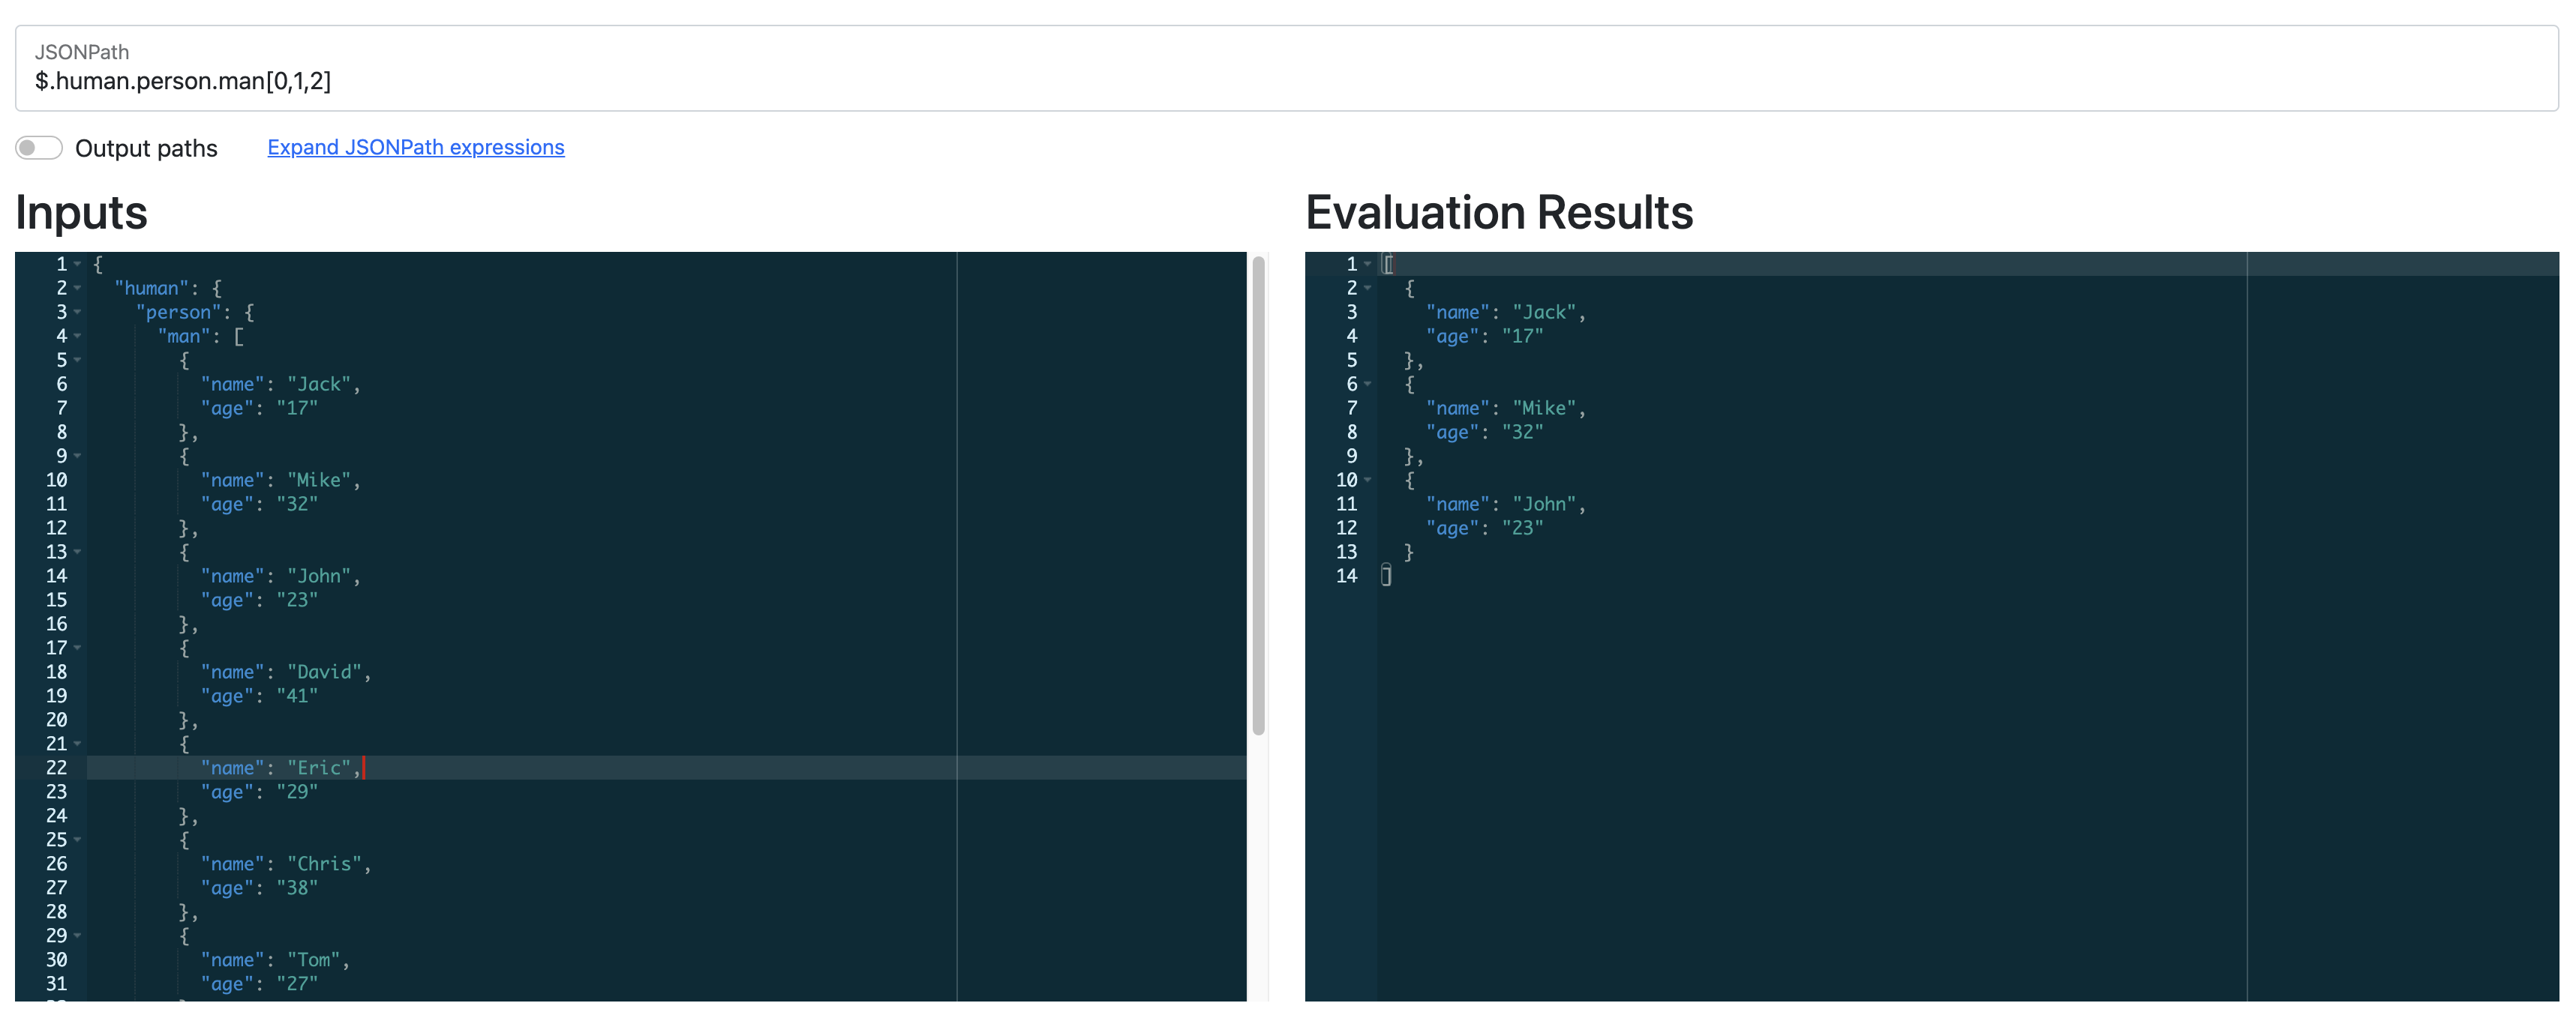
Task: Collapse Tom's object at input line 29
Action: (x=77, y=936)
